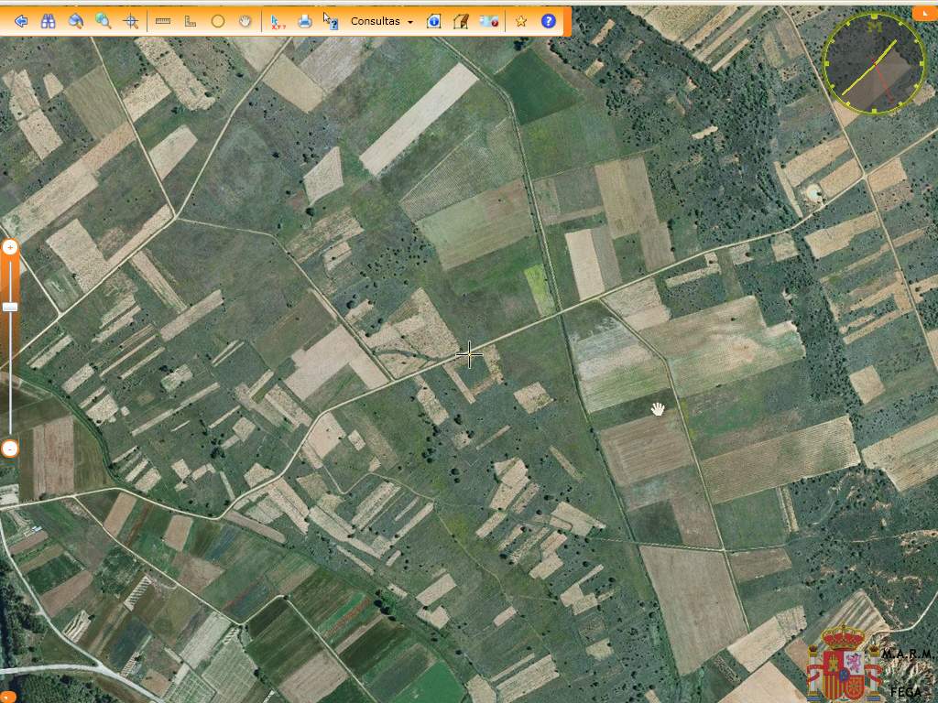Open the binoculars search tool
938x703 pixels.
point(49,21)
